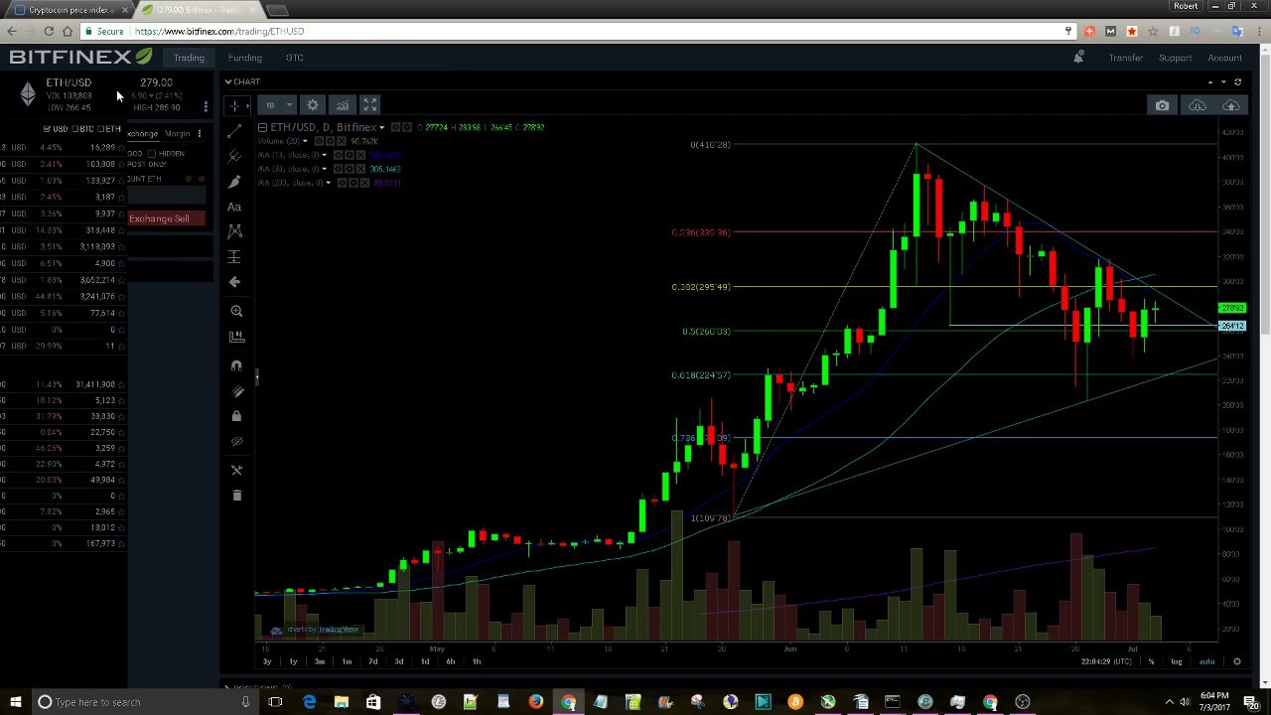The image size is (1271, 715).
Task: Select the brush drawing tool
Action: (x=234, y=181)
